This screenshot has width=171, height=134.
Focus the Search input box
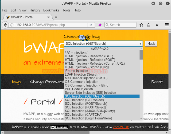point(121,25)
